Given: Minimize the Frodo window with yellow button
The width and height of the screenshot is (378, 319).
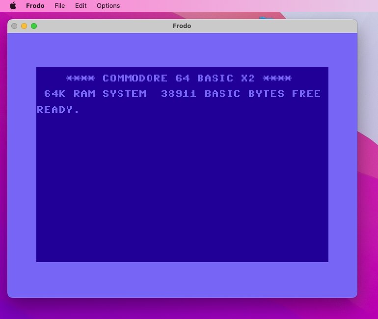Looking at the screenshot, I should pos(24,26).
